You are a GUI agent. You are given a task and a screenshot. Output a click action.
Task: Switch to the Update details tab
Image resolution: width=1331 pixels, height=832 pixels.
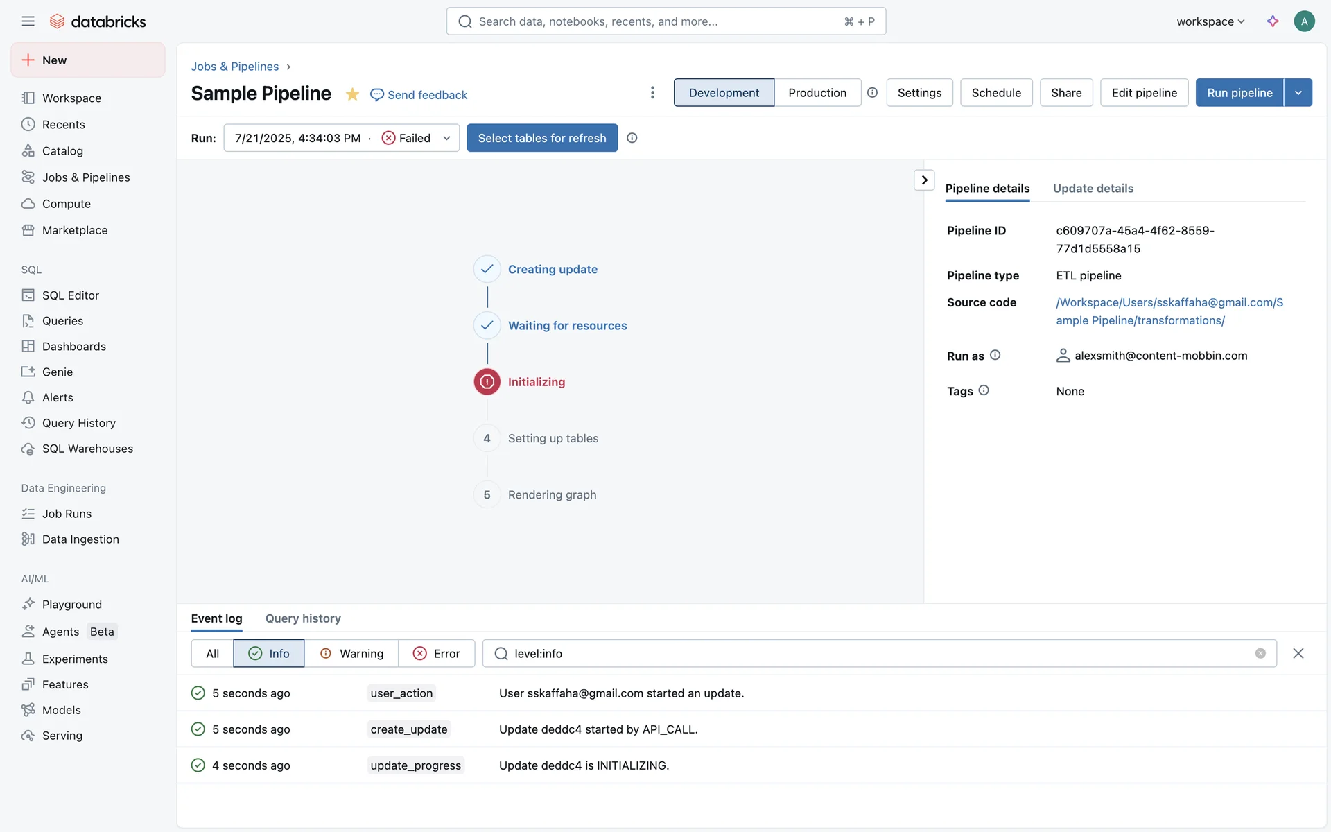click(1093, 189)
